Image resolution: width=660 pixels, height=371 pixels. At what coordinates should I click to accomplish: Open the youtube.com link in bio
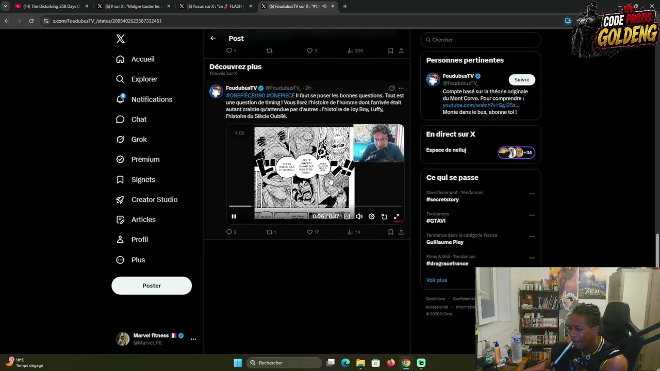(x=481, y=106)
